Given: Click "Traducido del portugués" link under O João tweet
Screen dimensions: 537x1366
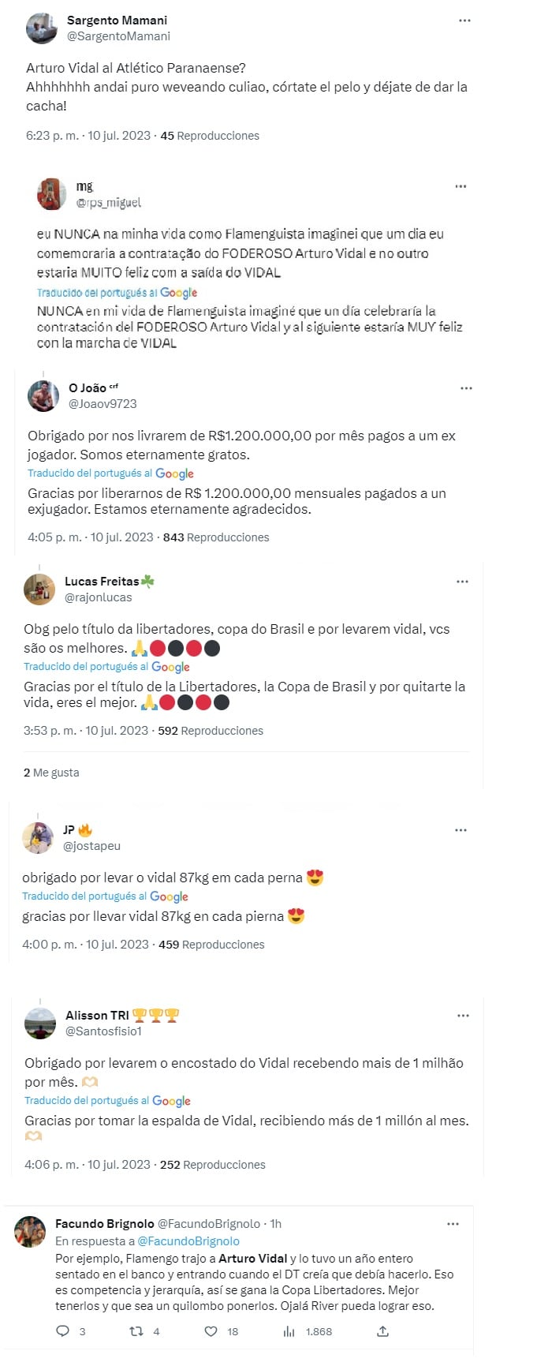Looking at the screenshot, I should (90, 473).
